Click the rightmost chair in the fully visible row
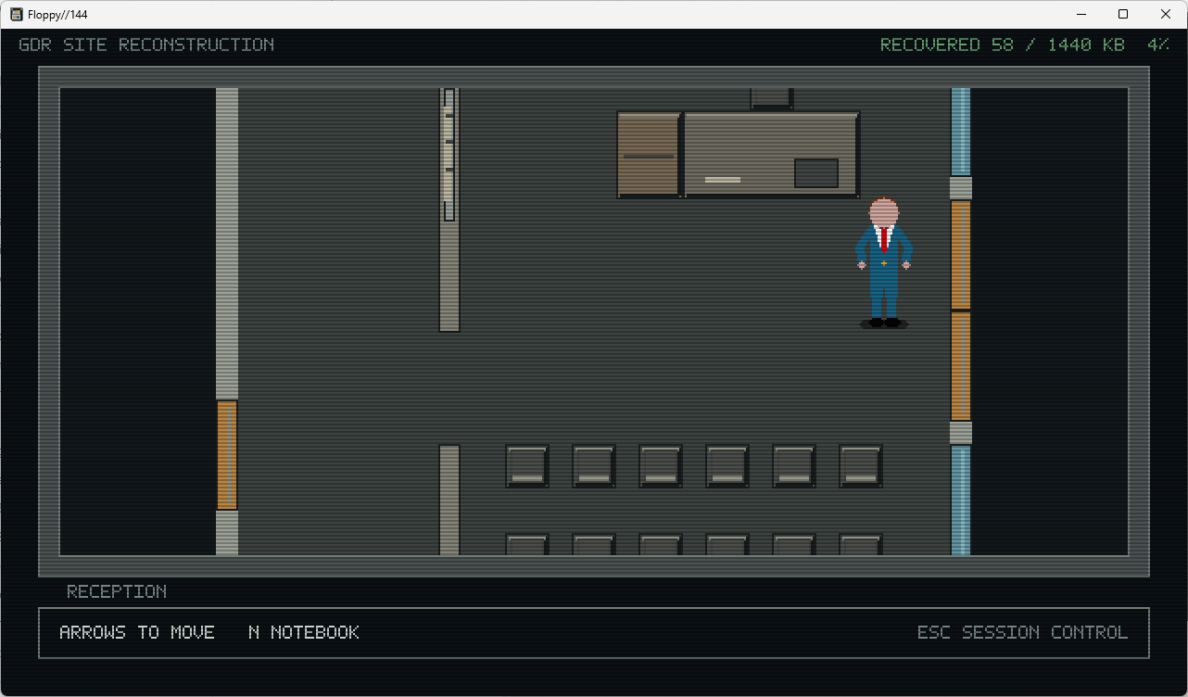 (861, 466)
